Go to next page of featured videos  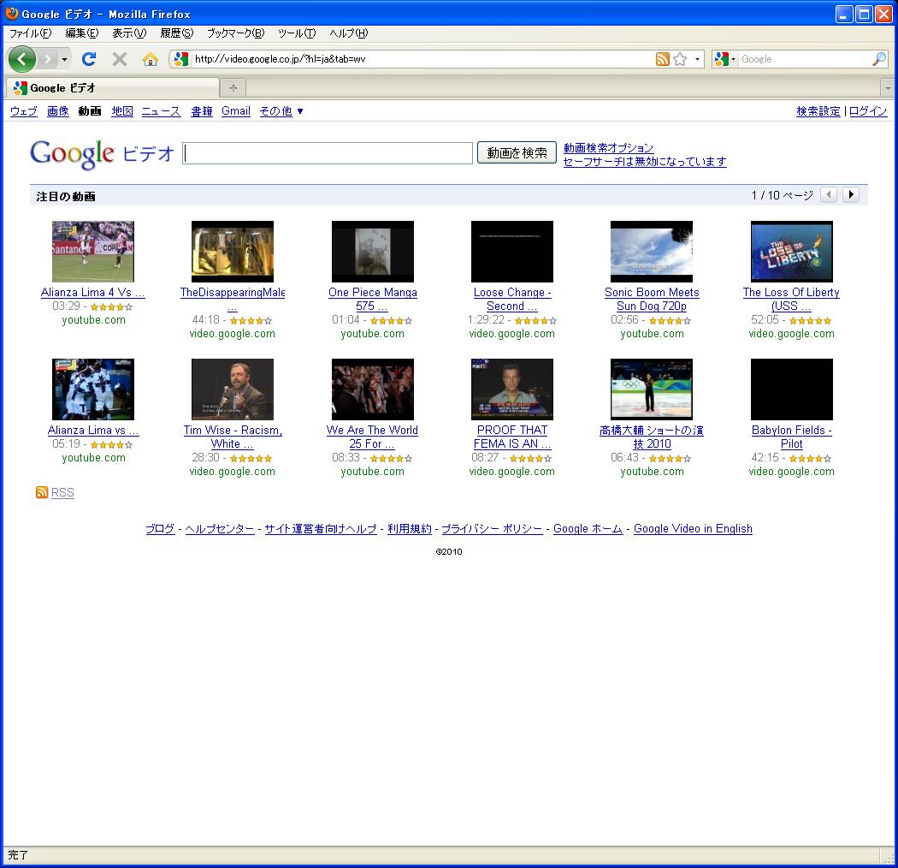pos(850,195)
